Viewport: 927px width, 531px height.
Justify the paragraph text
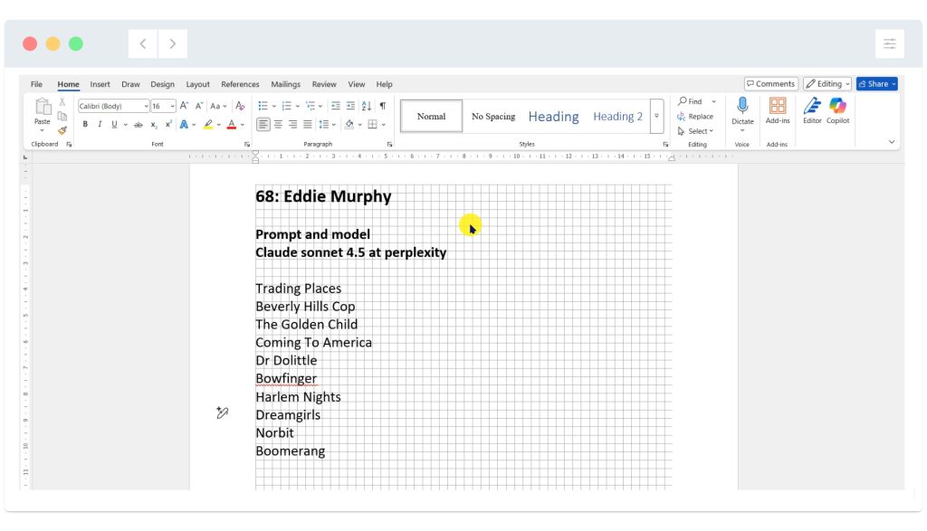(308, 125)
